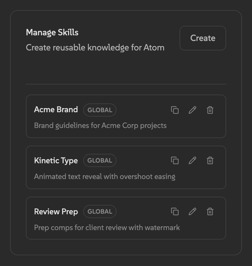Viewport: 252px width, 266px height.
Task: Click the Acme Corp brand guidelines description
Action: tap(100, 125)
